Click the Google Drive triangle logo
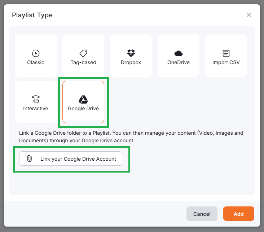This screenshot has width=264, height=232. (x=83, y=99)
